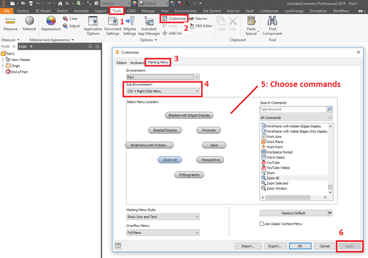Select End of Part in browser tree
Viewport: 368px width, 258px height.
pos(17,72)
